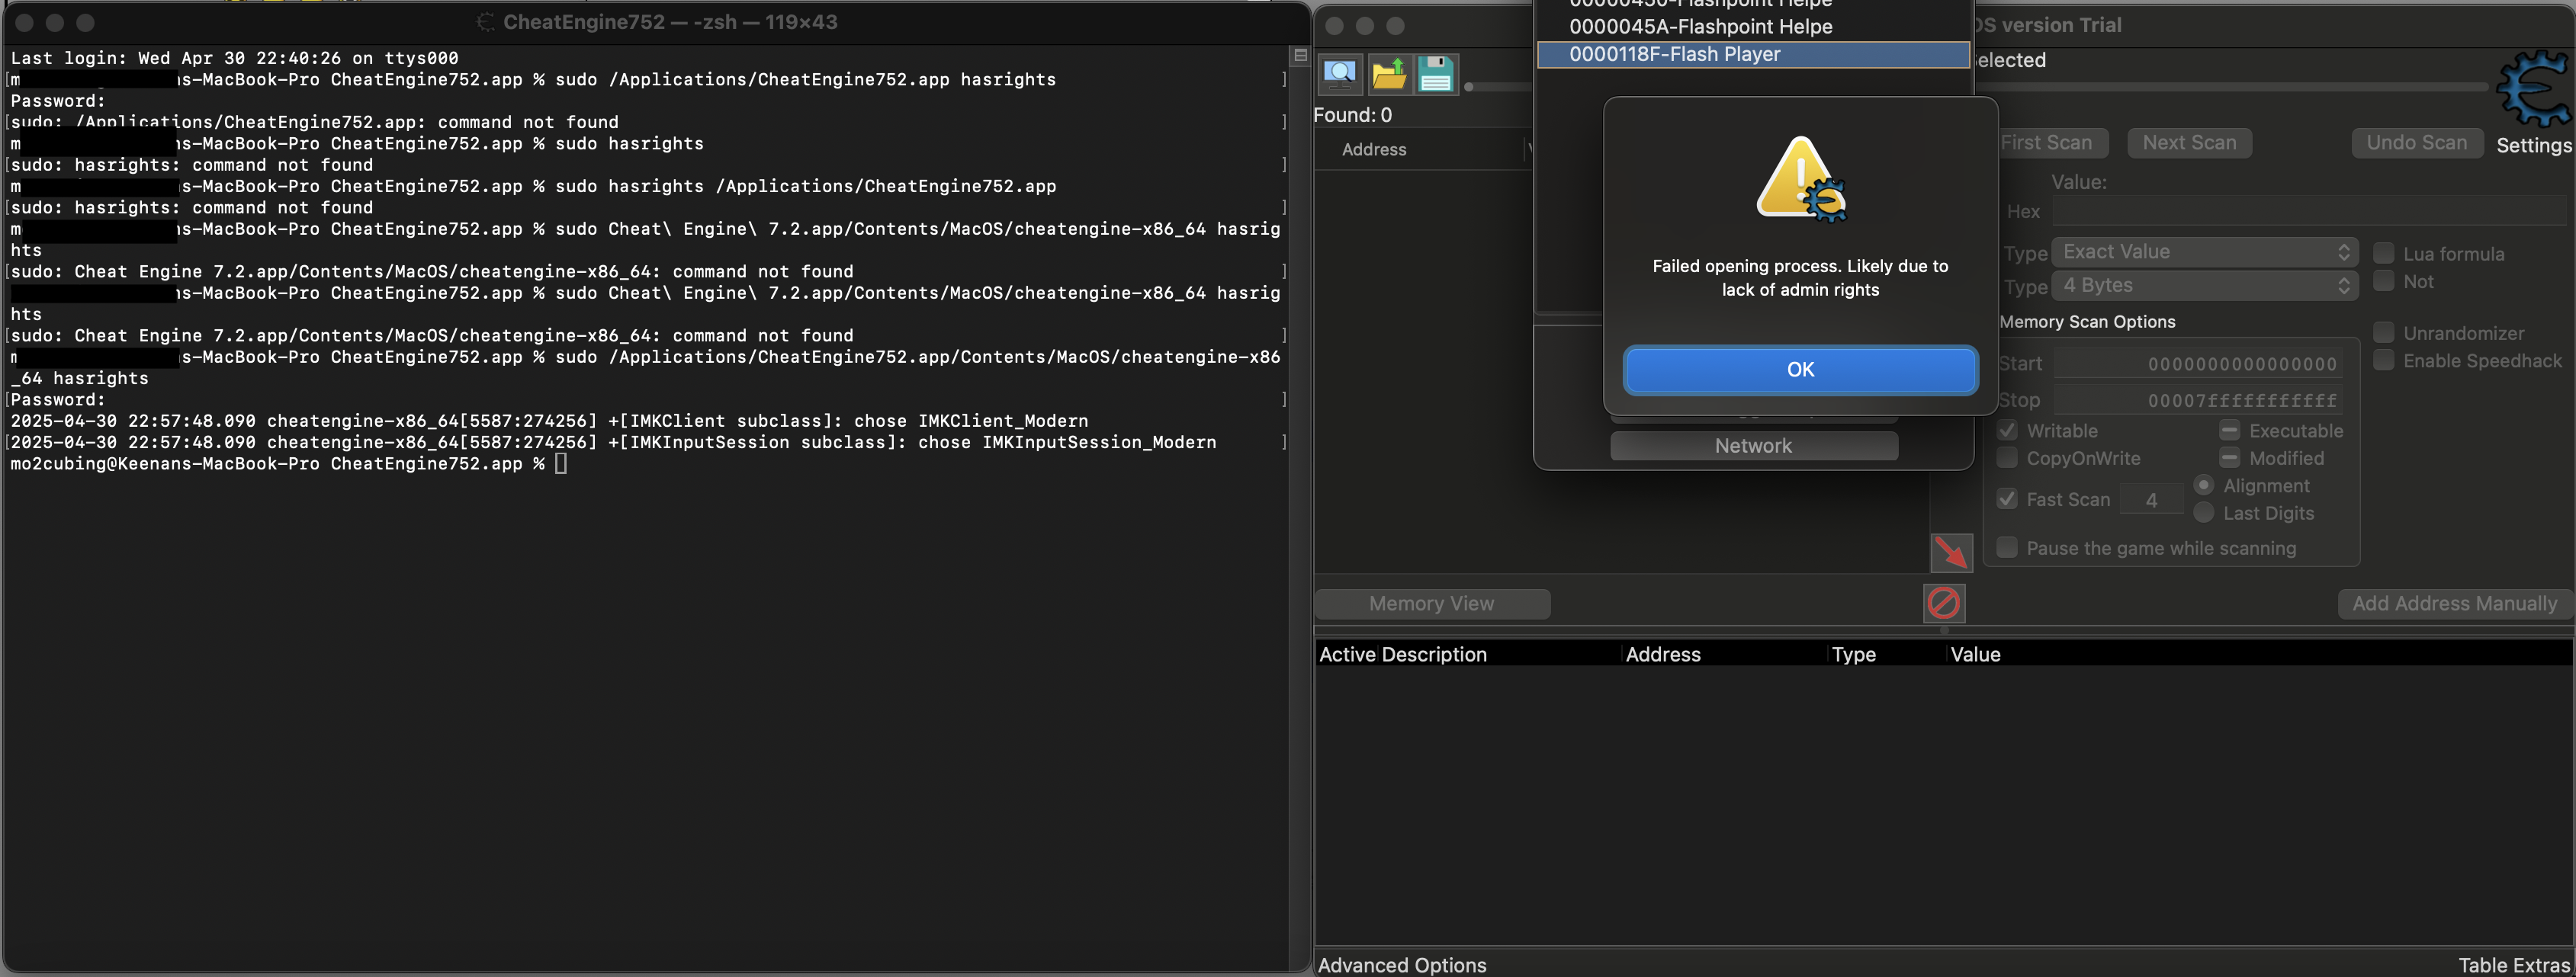Open the 4 Bytes value type dropdown
The height and width of the screenshot is (977, 2576).
click(x=2204, y=286)
